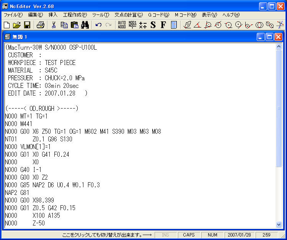Viewport: 287px width, 240px height.
Task: Click the vertical scrollbar thumb
Action: click(x=279, y=108)
